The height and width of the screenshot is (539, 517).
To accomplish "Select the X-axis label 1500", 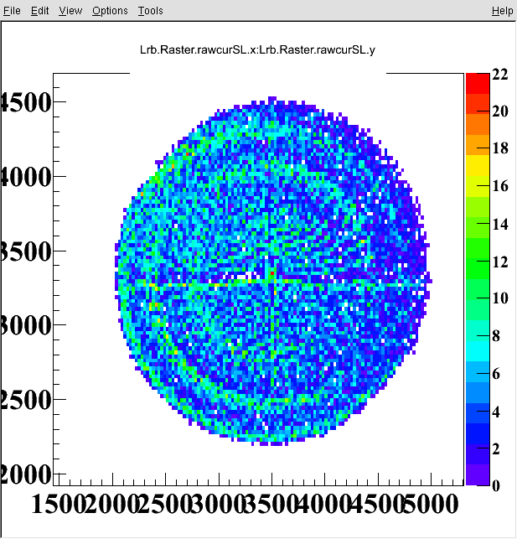I will [59, 505].
